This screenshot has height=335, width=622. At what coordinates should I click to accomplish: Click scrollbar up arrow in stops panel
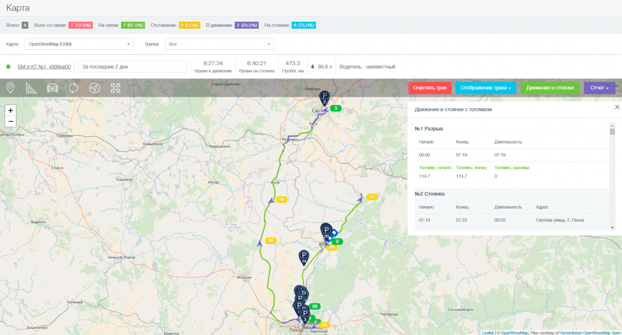[612, 125]
